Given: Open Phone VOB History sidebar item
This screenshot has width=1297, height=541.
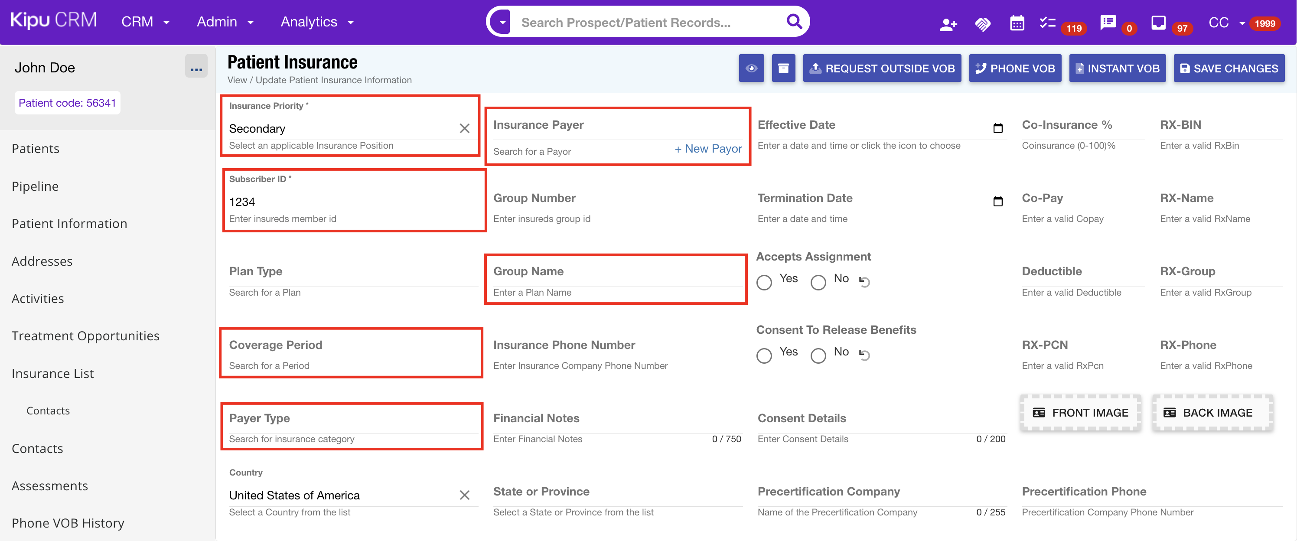Looking at the screenshot, I should pos(68,523).
